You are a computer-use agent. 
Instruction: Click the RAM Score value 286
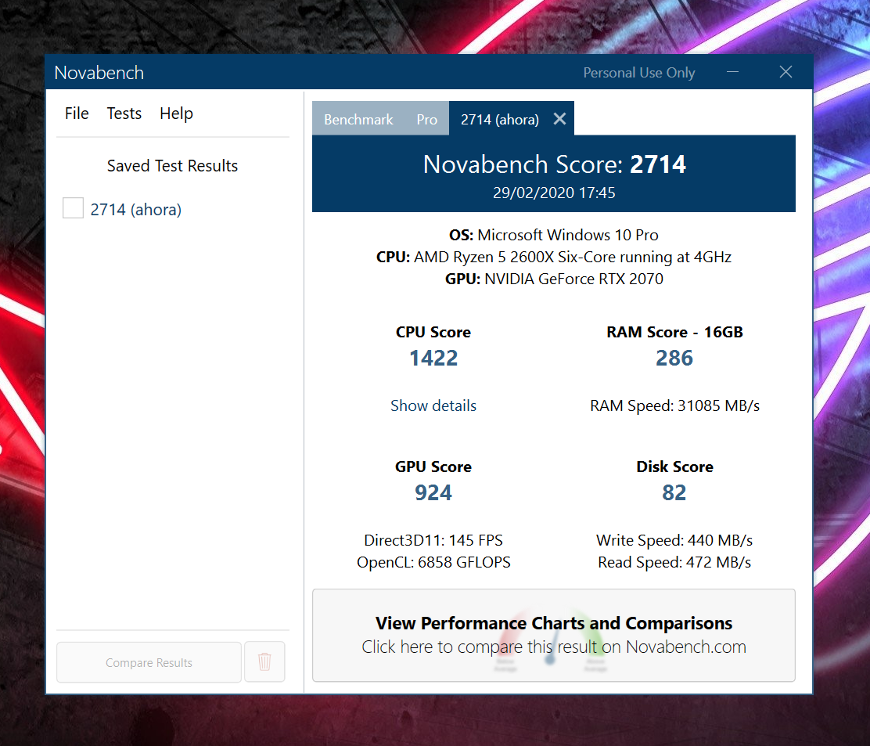click(x=674, y=358)
